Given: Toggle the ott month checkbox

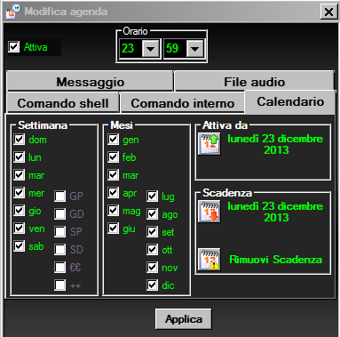Looking at the screenshot, I should (x=153, y=250).
